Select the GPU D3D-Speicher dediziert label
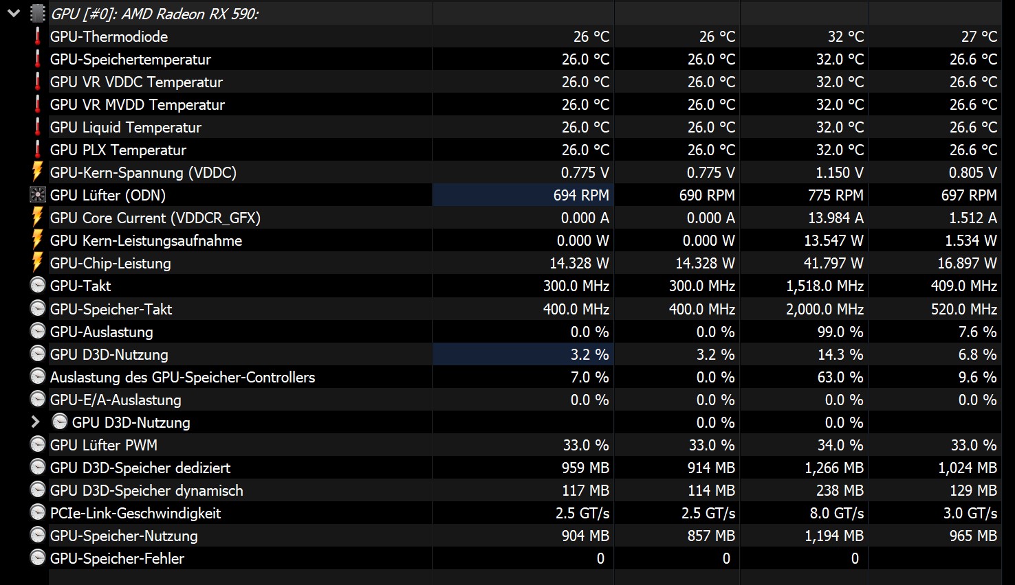Image resolution: width=1015 pixels, height=585 pixels. [x=140, y=468]
